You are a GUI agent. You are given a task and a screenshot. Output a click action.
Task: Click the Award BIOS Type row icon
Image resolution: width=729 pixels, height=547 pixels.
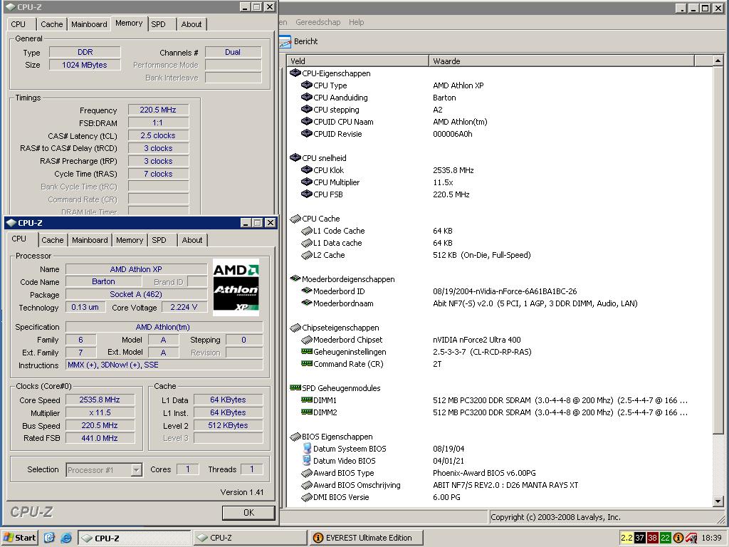point(306,473)
